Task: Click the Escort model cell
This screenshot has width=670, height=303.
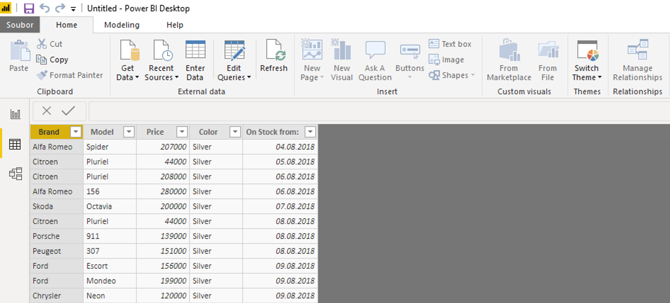Action: pyautogui.click(x=110, y=266)
